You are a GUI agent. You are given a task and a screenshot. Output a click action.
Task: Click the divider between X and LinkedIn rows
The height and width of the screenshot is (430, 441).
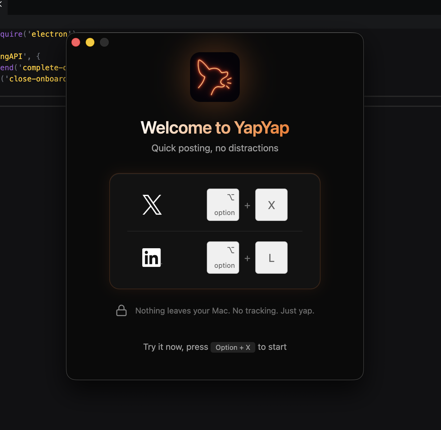215,231
